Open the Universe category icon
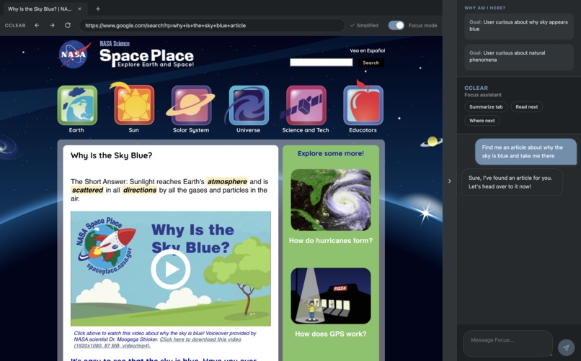581x361 pixels. pos(249,105)
